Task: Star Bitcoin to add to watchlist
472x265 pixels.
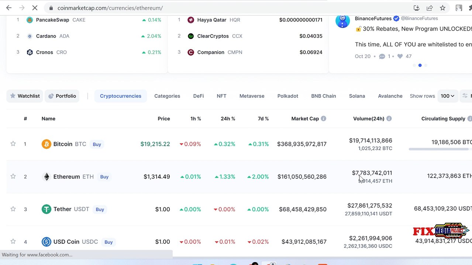Action: click(13, 144)
